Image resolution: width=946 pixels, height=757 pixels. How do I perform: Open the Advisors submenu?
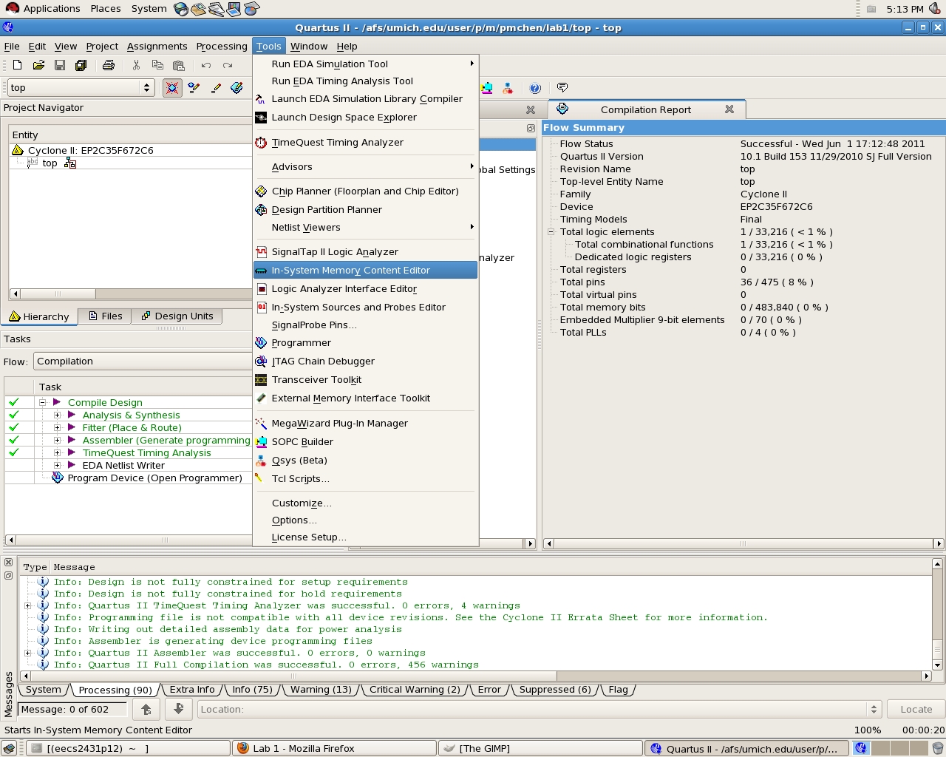pos(365,167)
